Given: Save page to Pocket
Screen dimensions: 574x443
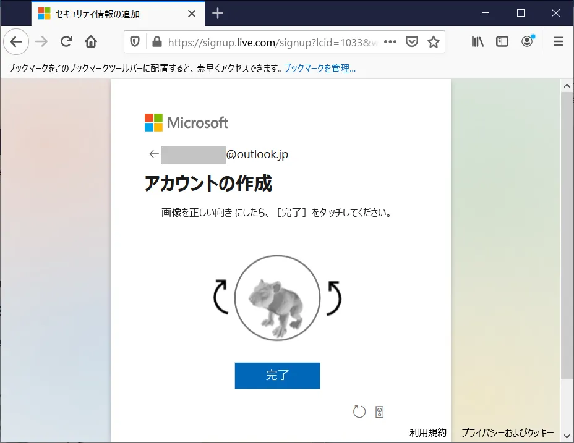Looking at the screenshot, I should (412, 42).
